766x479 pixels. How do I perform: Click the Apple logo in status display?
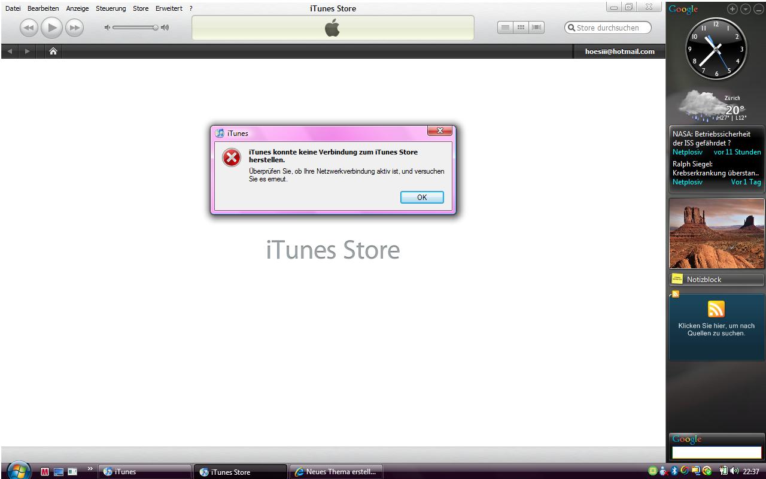[333, 28]
